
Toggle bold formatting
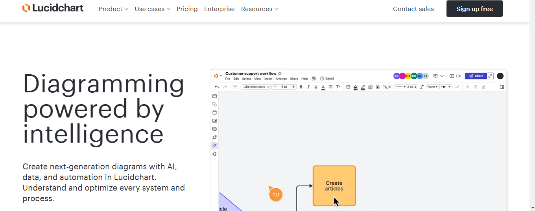pyautogui.click(x=301, y=87)
